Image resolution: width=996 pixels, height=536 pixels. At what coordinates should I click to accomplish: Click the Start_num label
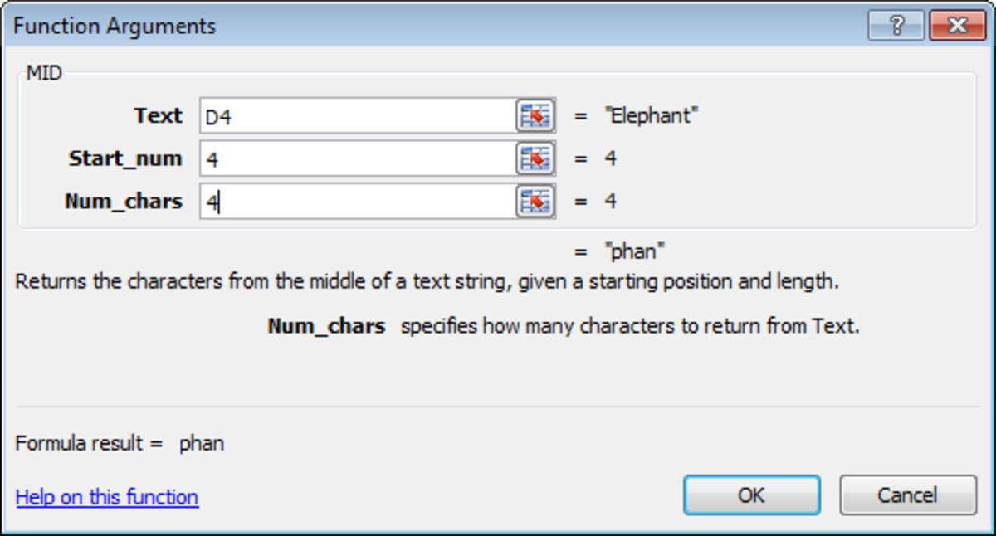coord(124,158)
